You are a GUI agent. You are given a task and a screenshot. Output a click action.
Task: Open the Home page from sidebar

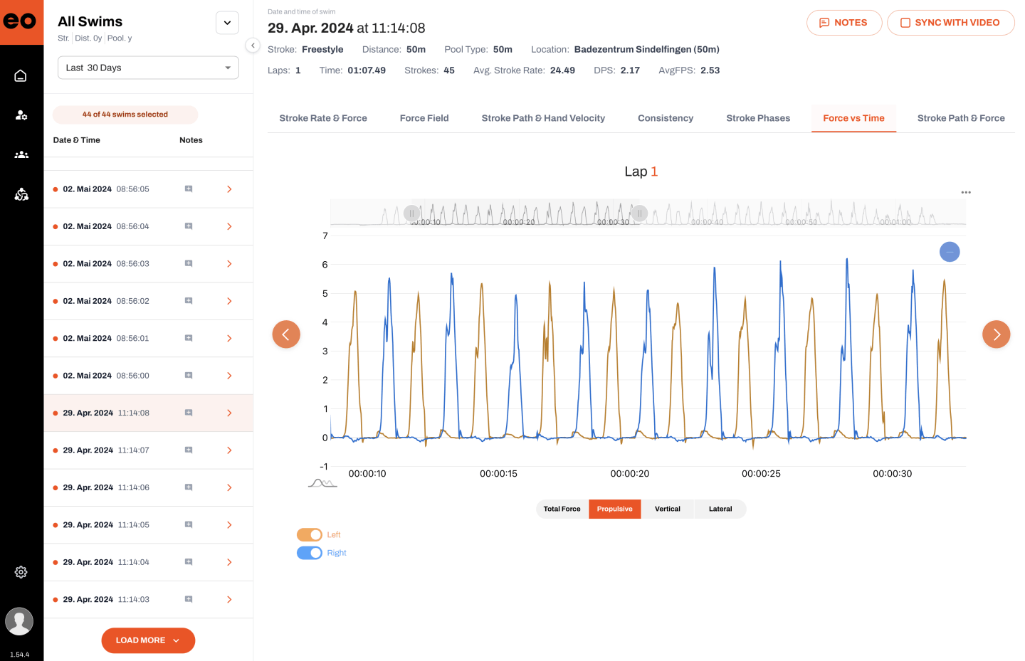click(x=21, y=76)
